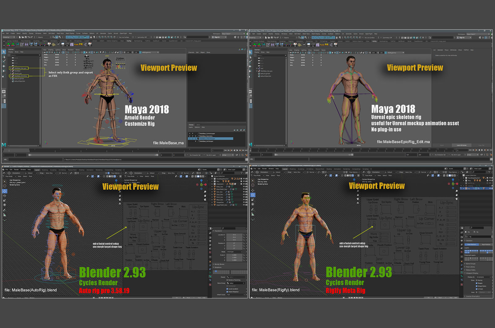Viewport: 495px width, 328px height.
Task: Click the camera view icon in Rigify camera viewport
Action: [x=457, y=199]
